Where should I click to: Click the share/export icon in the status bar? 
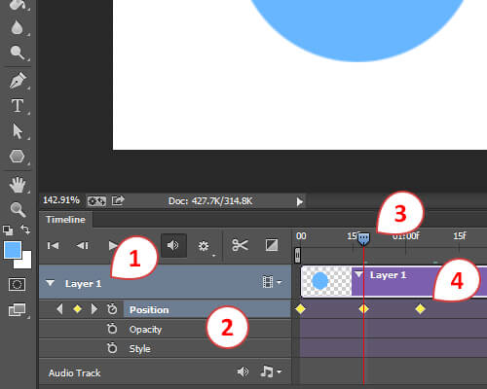(118, 200)
